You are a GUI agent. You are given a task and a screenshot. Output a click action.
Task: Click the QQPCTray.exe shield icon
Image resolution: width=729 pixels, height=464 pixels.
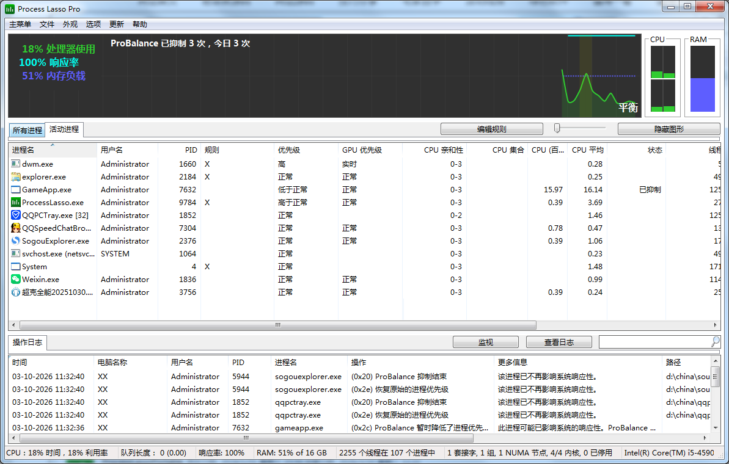pyautogui.click(x=16, y=216)
